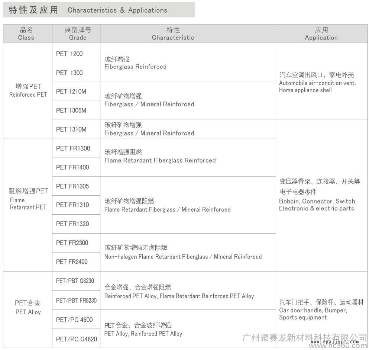Select the PET Alloy class cell
The image size is (369, 350).
(28, 308)
